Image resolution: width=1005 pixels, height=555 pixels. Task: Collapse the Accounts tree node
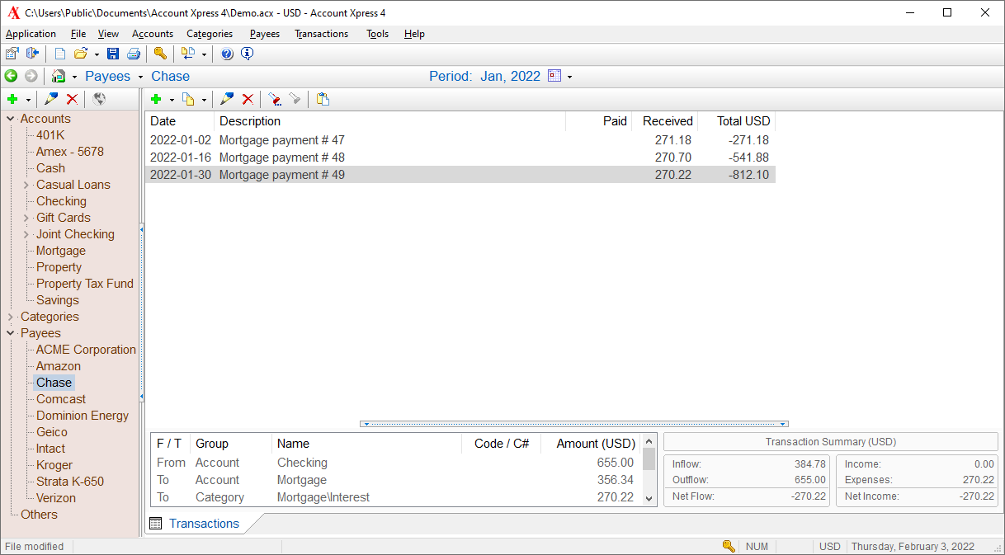(x=11, y=119)
